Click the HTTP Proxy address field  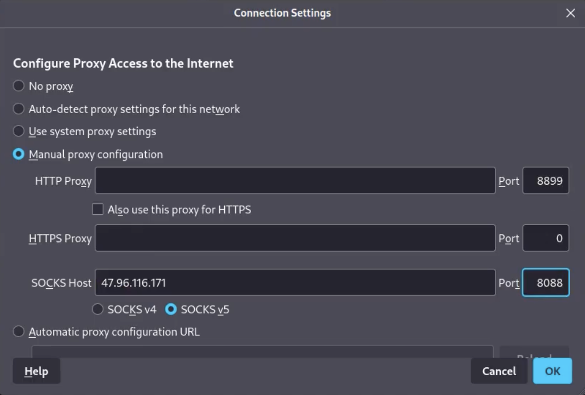(295, 181)
